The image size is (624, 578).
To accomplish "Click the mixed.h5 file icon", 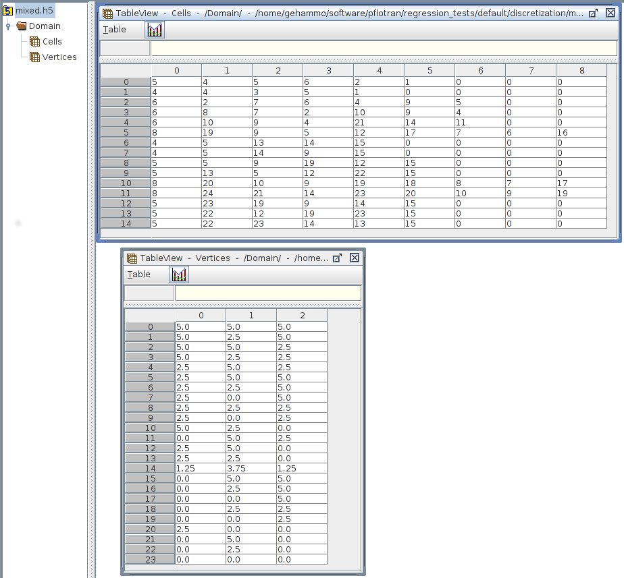I will click(x=8, y=10).
